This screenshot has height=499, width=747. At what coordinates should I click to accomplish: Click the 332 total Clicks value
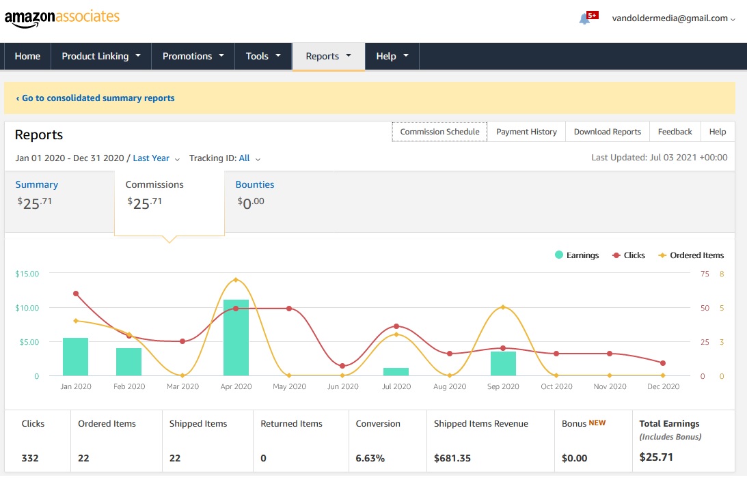pos(30,458)
